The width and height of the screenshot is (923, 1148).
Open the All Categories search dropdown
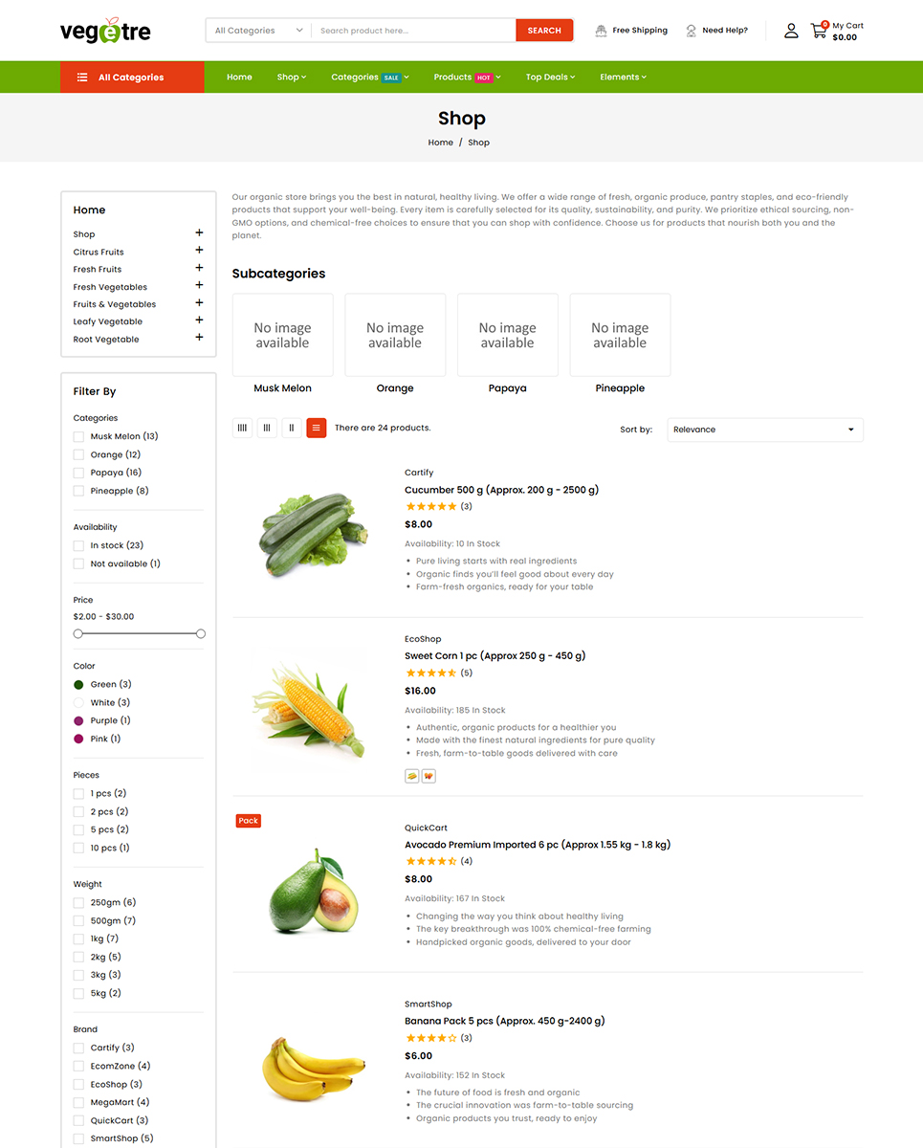258,31
